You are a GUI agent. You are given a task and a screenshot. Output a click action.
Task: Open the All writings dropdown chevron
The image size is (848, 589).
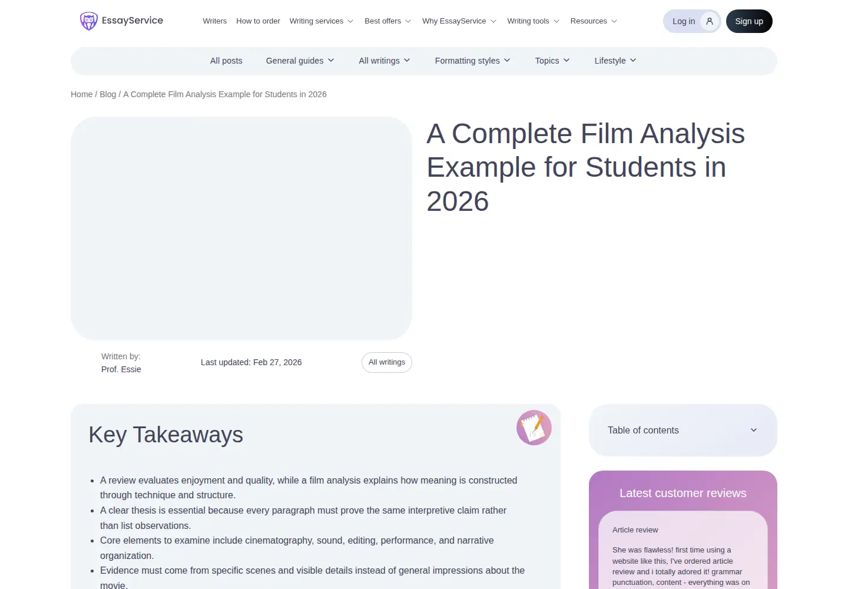[x=407, y=60]
